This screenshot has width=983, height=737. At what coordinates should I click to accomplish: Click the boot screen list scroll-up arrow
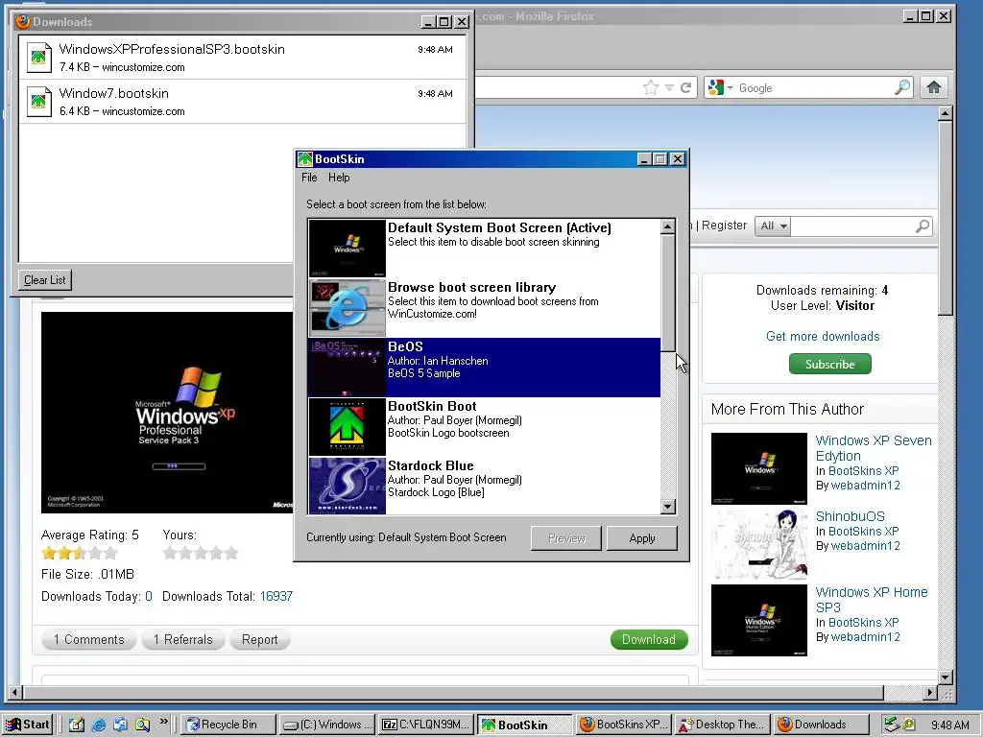click(668, 226)
